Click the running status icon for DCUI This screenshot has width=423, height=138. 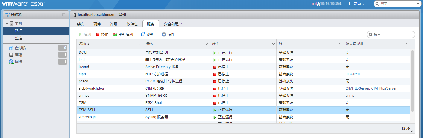click(x=214, y=53)
